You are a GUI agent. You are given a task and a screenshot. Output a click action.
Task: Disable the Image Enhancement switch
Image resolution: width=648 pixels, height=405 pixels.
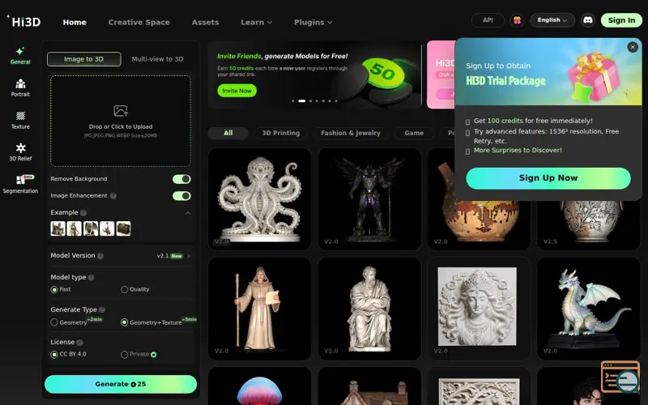181,195
